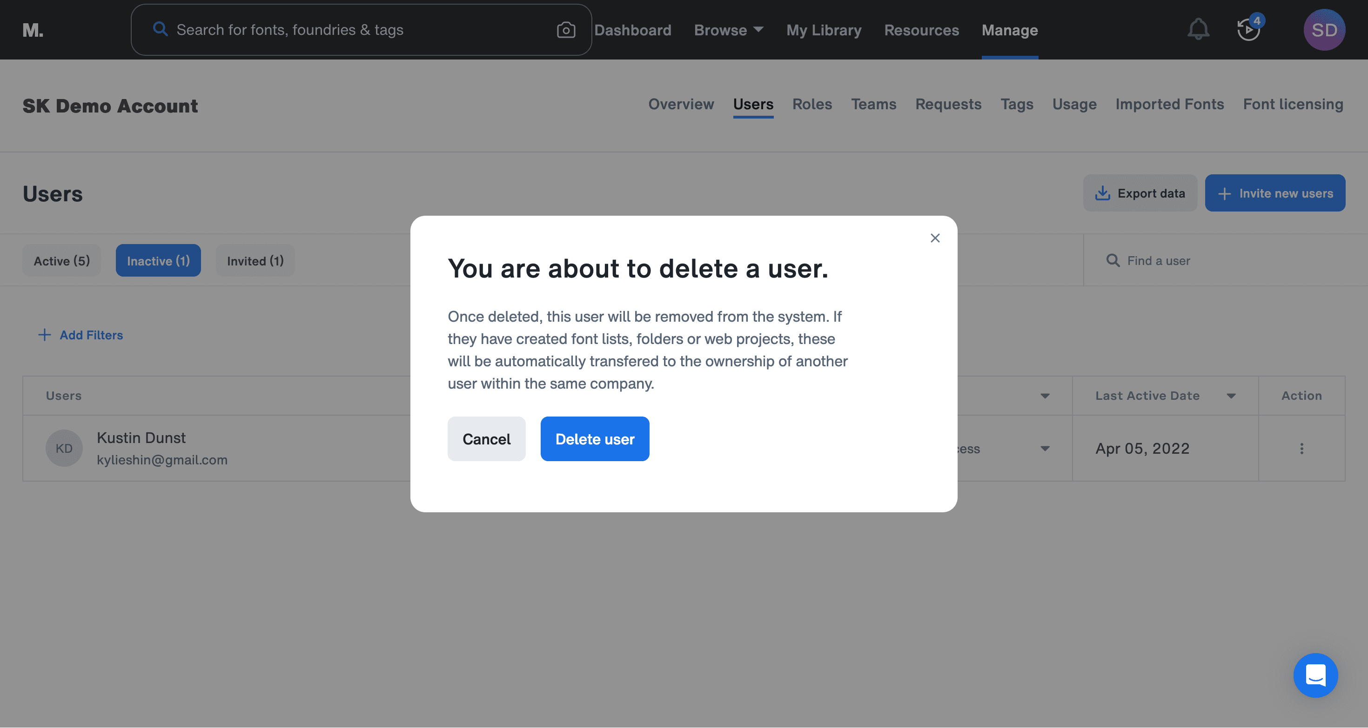Click the M. logo home icon
Screen dimensions: 1368x728
(x=33, y=30)
